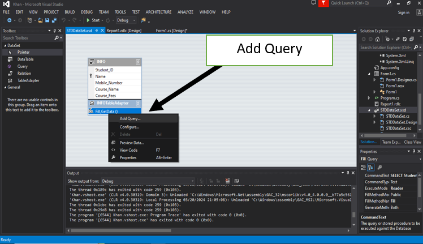Click the Property Pages wrench icon
Screen dimensions: 423x244
tap(379, 168)
